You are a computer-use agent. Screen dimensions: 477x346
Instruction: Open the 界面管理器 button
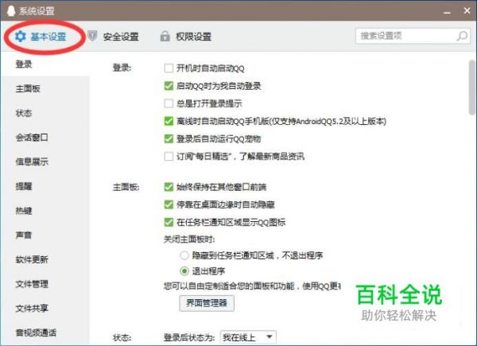pos(207,303)
